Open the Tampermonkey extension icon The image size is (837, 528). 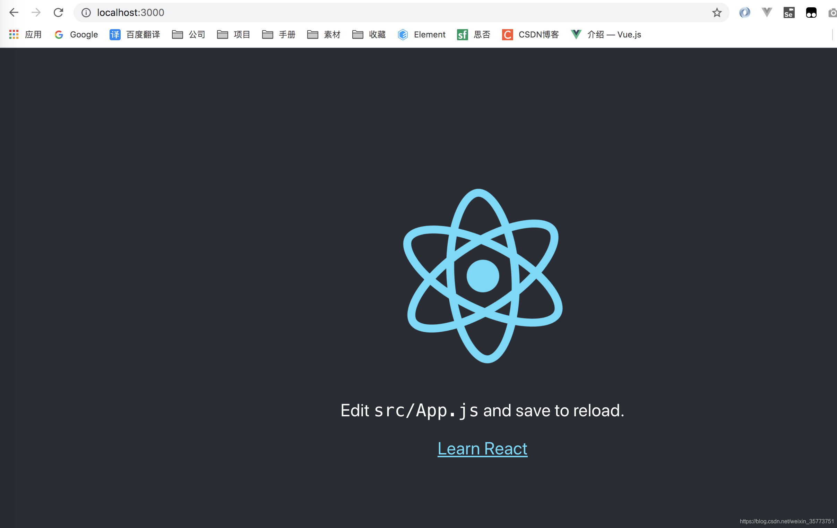tap(811, 13)
